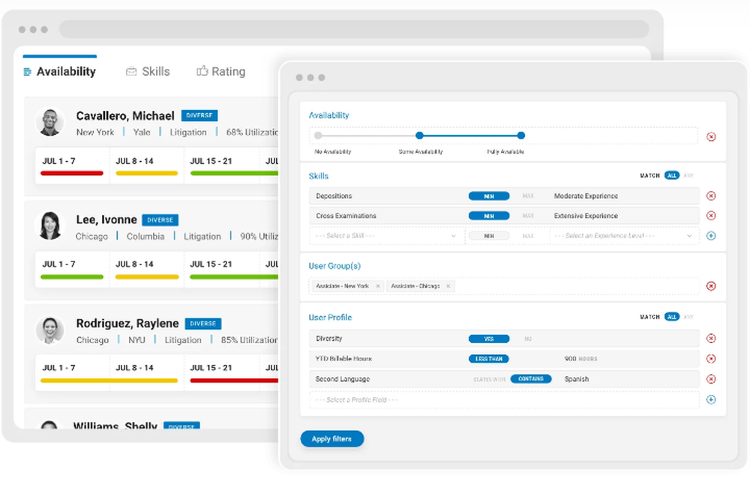This screenshot has width=750, height=478.
Task: Choose STARTS WITH for Second Language
Action: pyautogui.click(x=489, y=379)
